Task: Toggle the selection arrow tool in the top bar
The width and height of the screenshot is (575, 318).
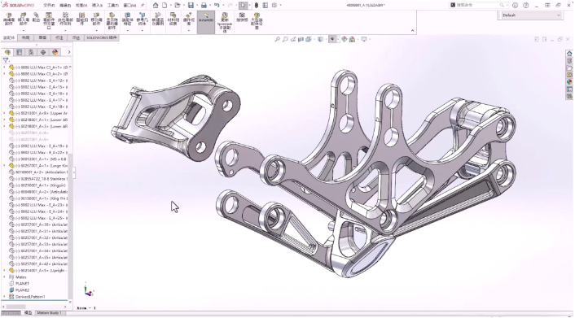Action: point(244,5)
